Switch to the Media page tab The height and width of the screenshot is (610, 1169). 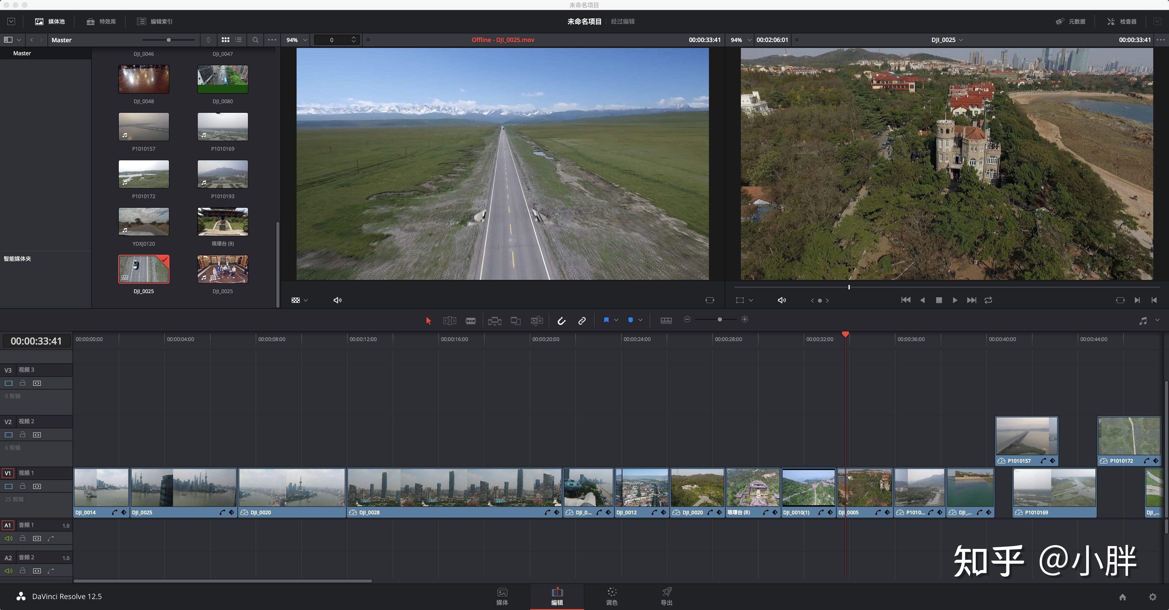click(x=502, y=596)
